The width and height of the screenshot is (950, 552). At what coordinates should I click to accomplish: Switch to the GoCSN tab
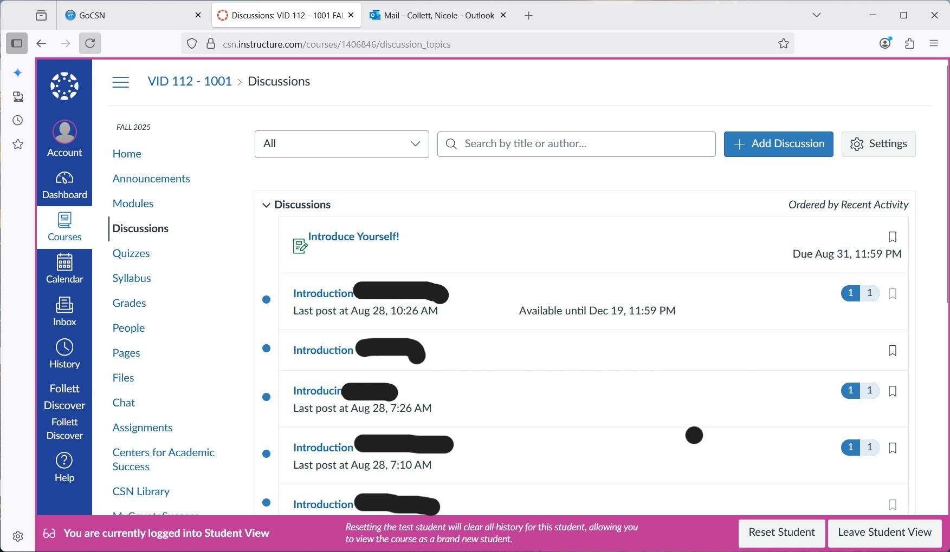[132, 15]
